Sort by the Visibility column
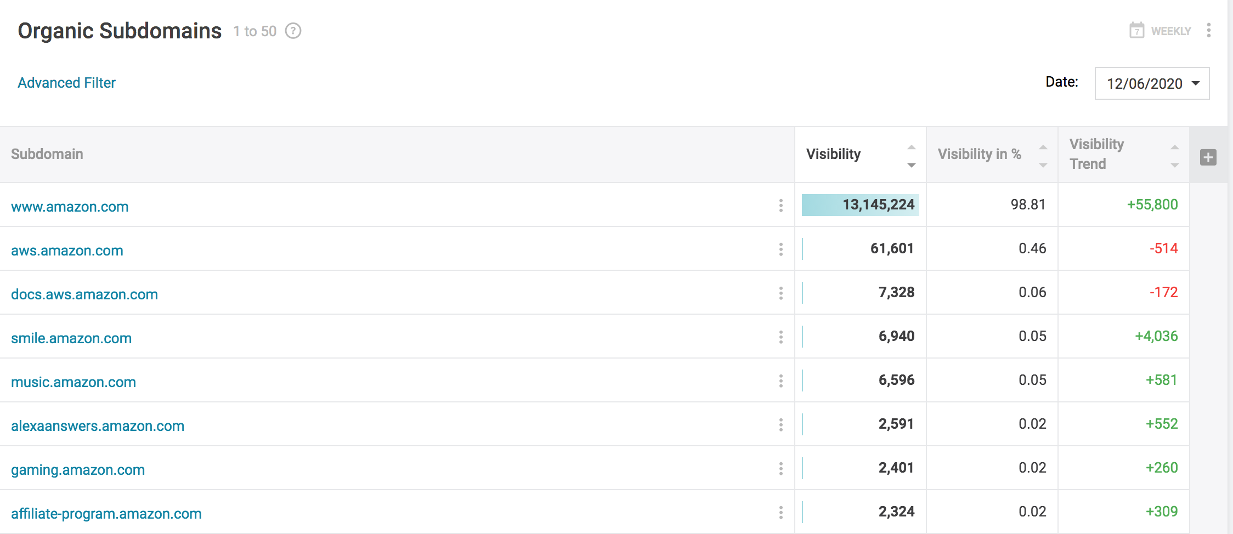This screenshot has width=1233, height=534. coord(860,155)
